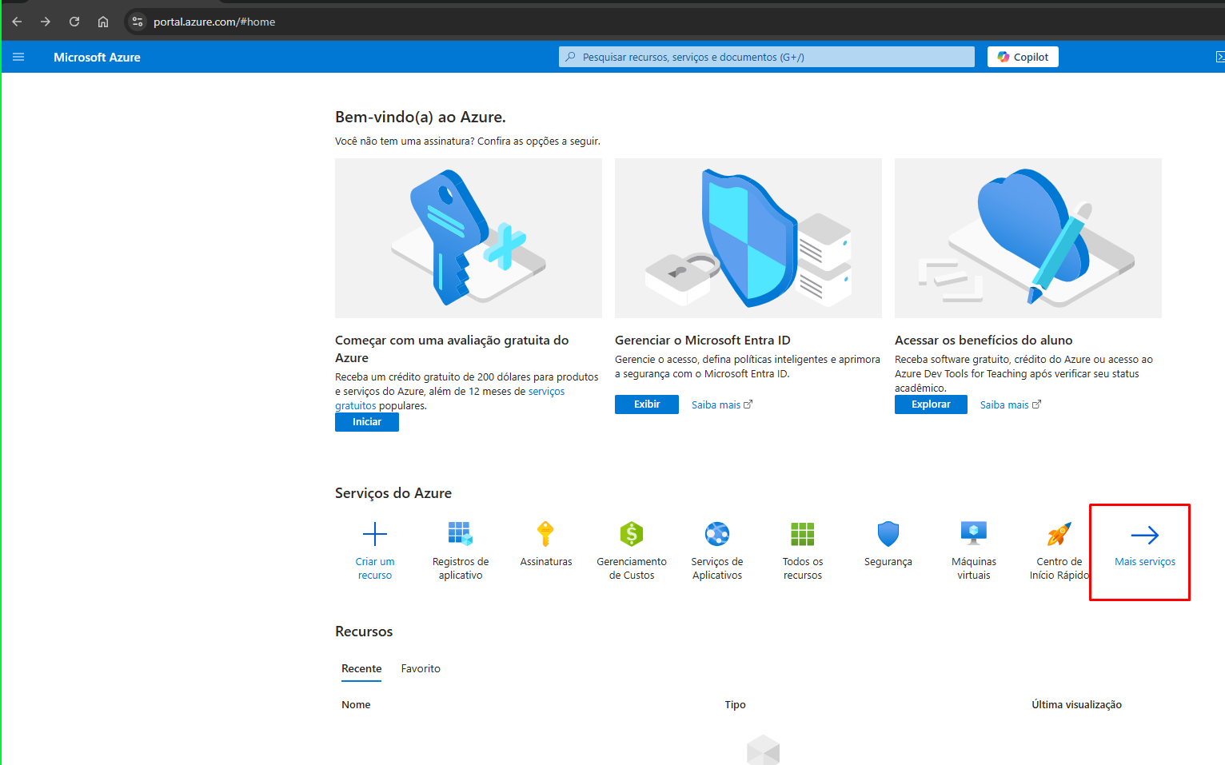Click the Acessar os benefícios do aluno heading
The height and width of the screenshot is (765, 1225).
pos(984,340)
